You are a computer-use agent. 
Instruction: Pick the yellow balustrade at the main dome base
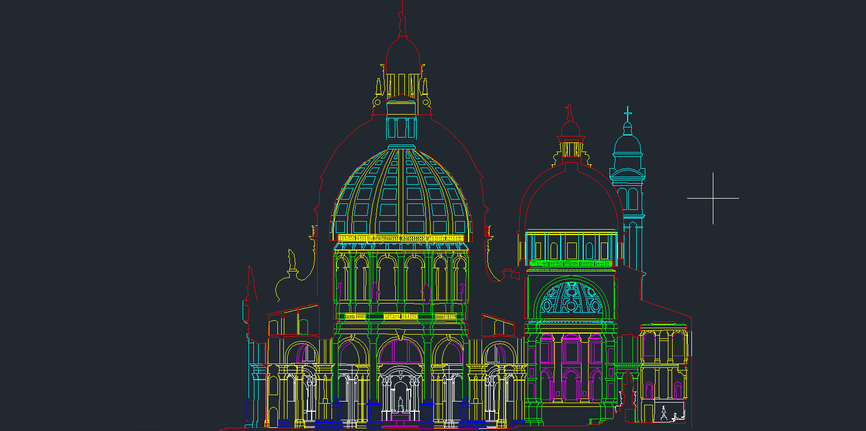click(x=401, y=238)
